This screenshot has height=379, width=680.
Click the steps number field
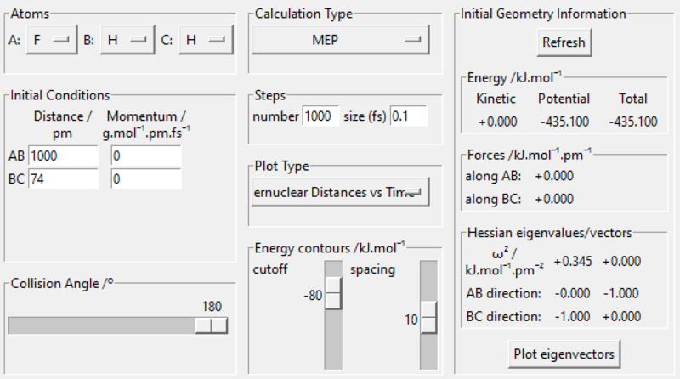(x=320, y=116)
